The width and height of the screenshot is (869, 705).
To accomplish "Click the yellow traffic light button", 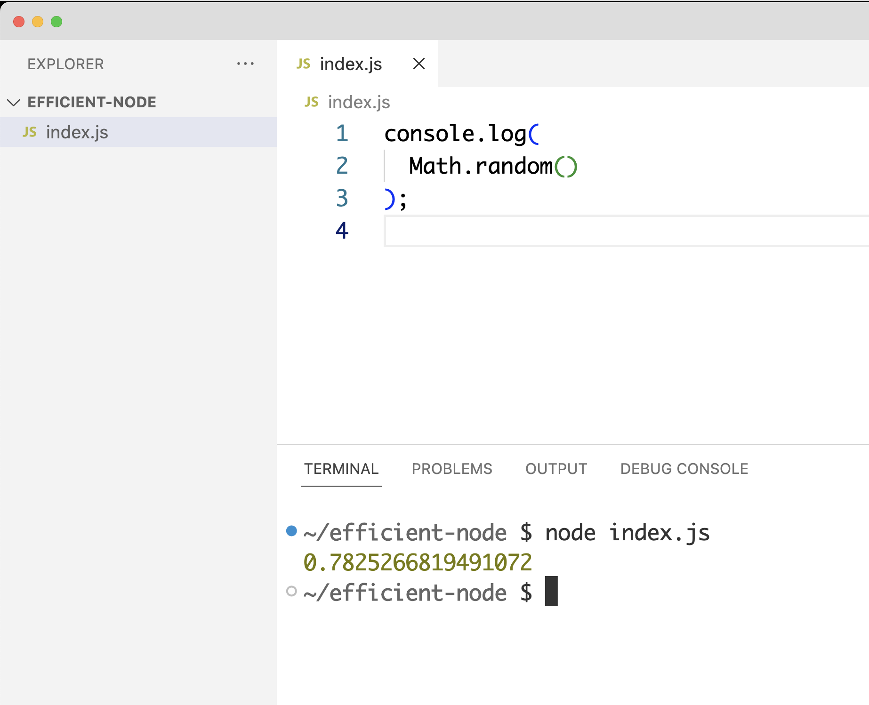I will coord(37,22).
